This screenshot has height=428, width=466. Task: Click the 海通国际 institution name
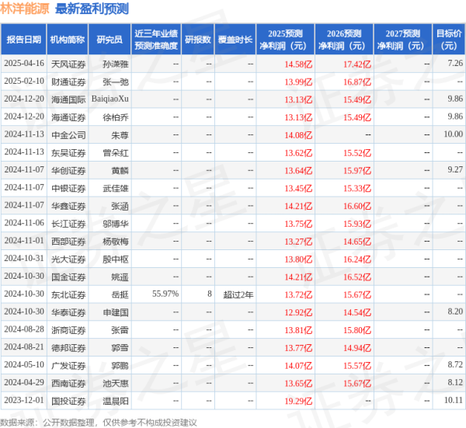tap(68, 99)
